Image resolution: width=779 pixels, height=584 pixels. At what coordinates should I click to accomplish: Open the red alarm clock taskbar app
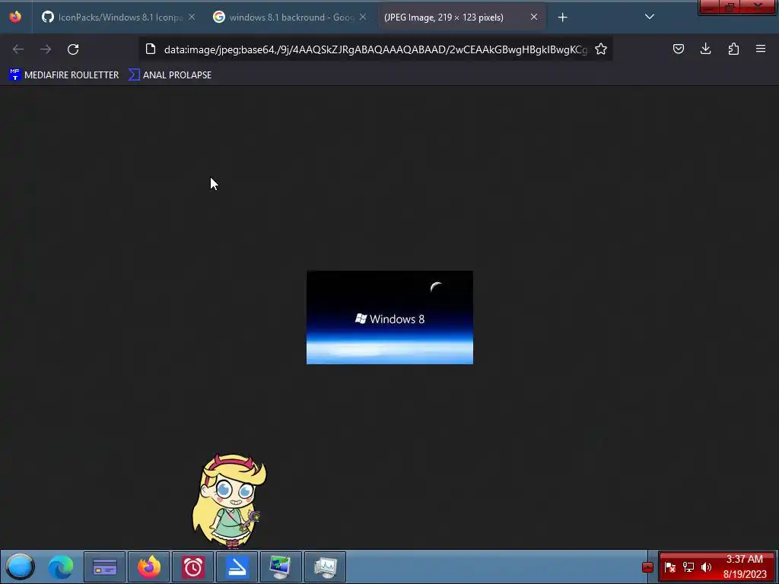[x=192, y=567]
